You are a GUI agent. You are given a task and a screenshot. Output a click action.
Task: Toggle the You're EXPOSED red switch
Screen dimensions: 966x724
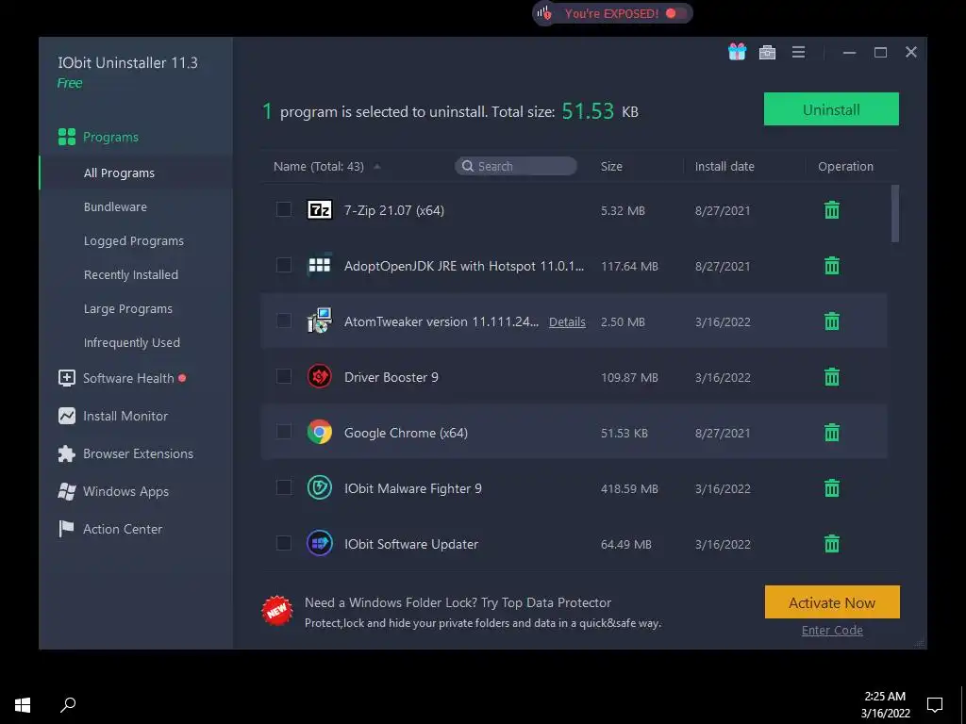(x=675, y=13)
